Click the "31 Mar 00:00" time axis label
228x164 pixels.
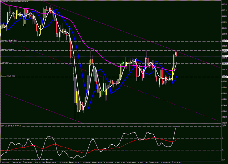coord(166,163)
